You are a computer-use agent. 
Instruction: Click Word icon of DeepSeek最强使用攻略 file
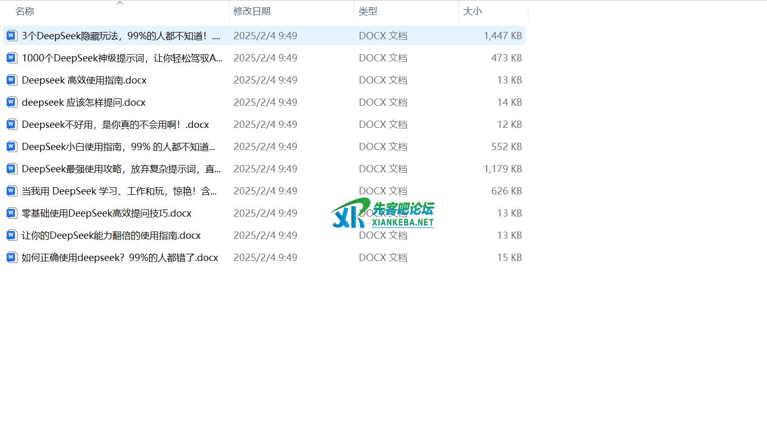pyautogui.click(x=11, y=169)
